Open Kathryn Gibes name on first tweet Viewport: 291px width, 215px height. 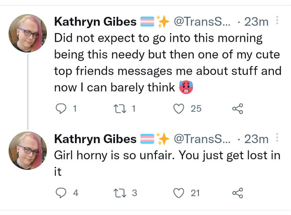pyautogui.click(x=95, y=22)
